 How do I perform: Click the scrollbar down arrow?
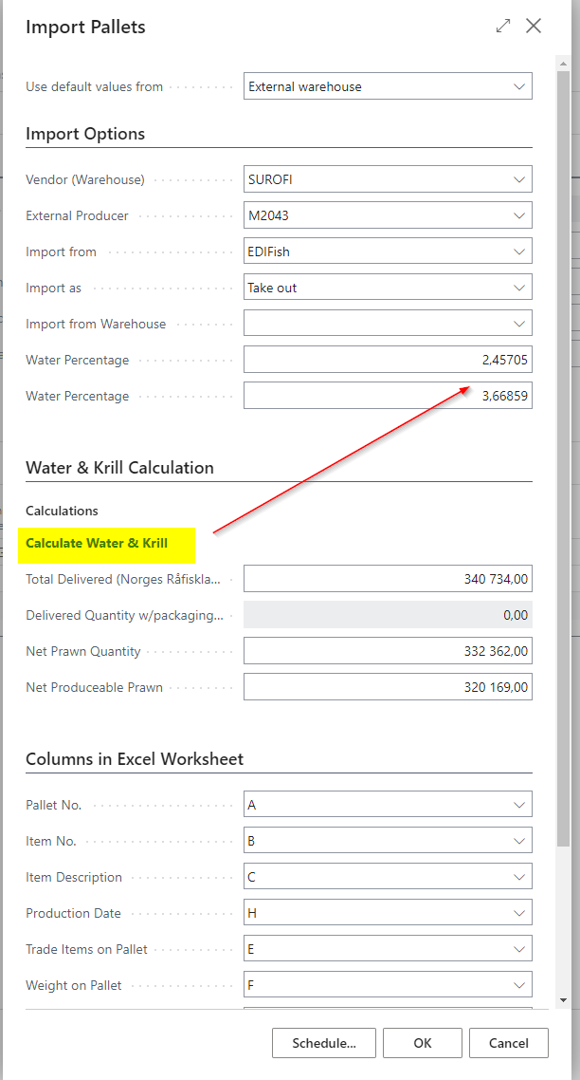coord(564,1000)
